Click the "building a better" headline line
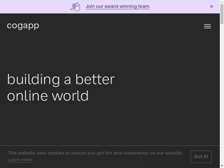Screen dimensions: 224x168 [61, 79]
